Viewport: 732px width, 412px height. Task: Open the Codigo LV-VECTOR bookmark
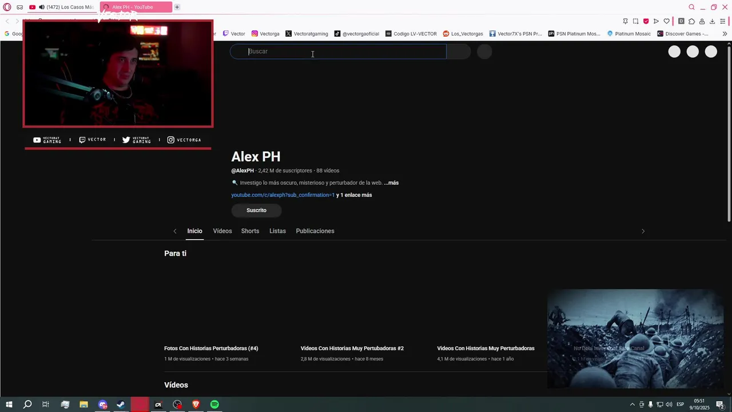tap(411, 34)
